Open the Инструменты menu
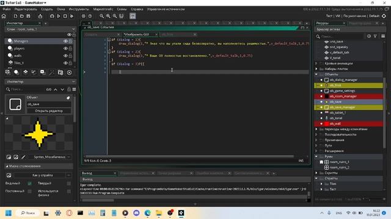Image resolution: width=391 pixels, height=219 pixels. point(79,9)
